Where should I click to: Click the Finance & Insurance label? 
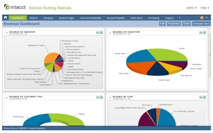pyautogui.click(x=30, y=69)
